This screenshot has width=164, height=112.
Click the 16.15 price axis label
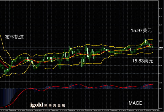[x=161, y=9]
